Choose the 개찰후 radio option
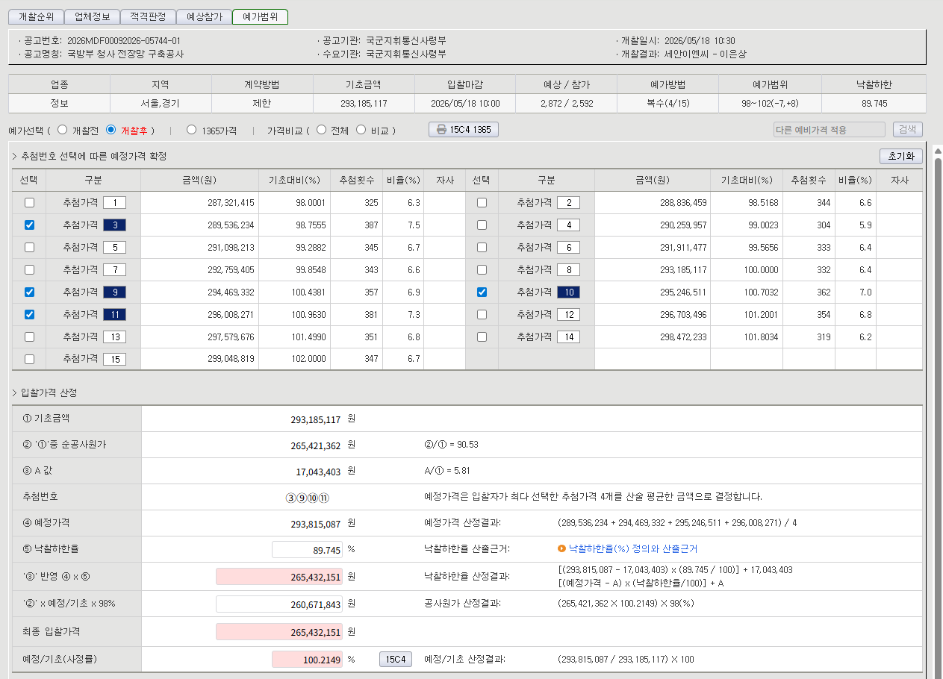The height and width of the screenshot is (679, 943). (111, 129)
